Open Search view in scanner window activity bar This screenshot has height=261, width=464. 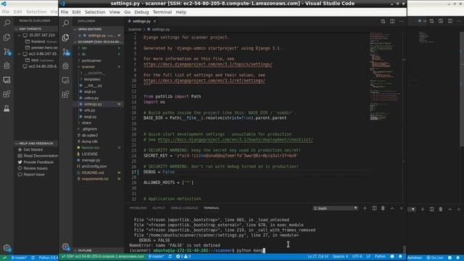pyautogui.click(x=66, y=23)
